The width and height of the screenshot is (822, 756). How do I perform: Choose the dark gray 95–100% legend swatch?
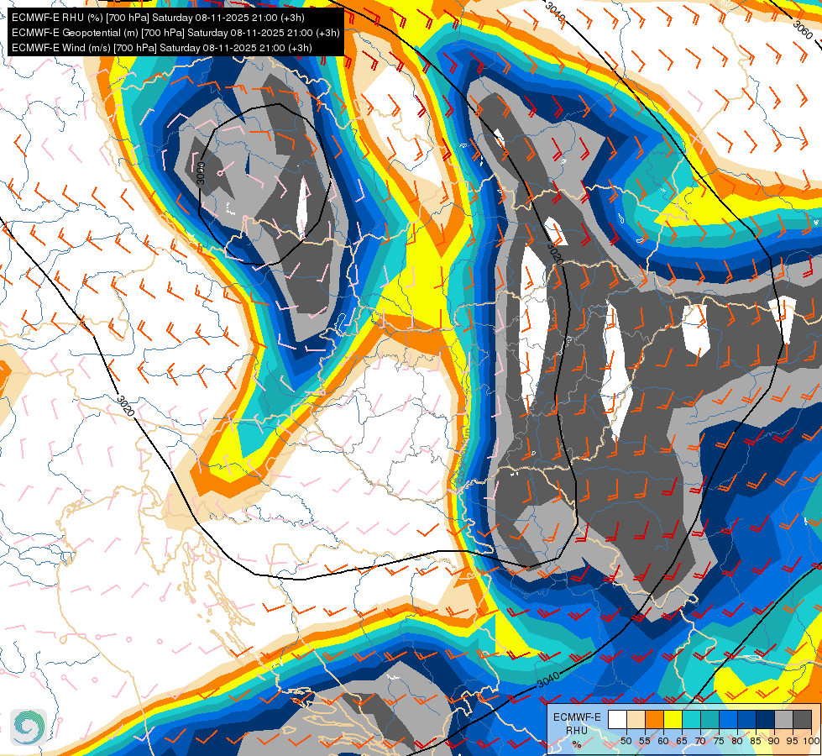point(803,719)
